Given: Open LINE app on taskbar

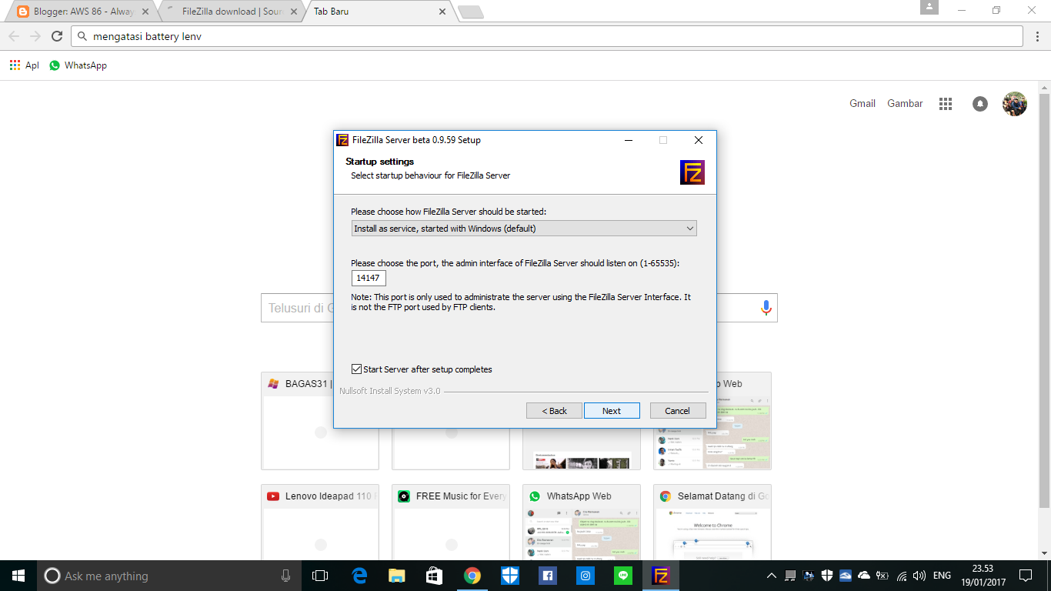Looking at the screenshot, I should pos(622,576).
